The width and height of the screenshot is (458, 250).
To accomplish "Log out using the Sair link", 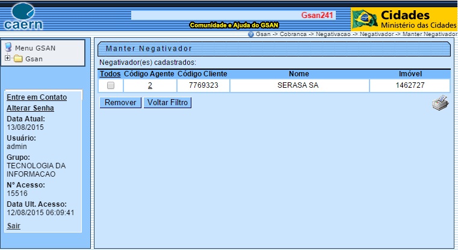I will tap(13, 226).
